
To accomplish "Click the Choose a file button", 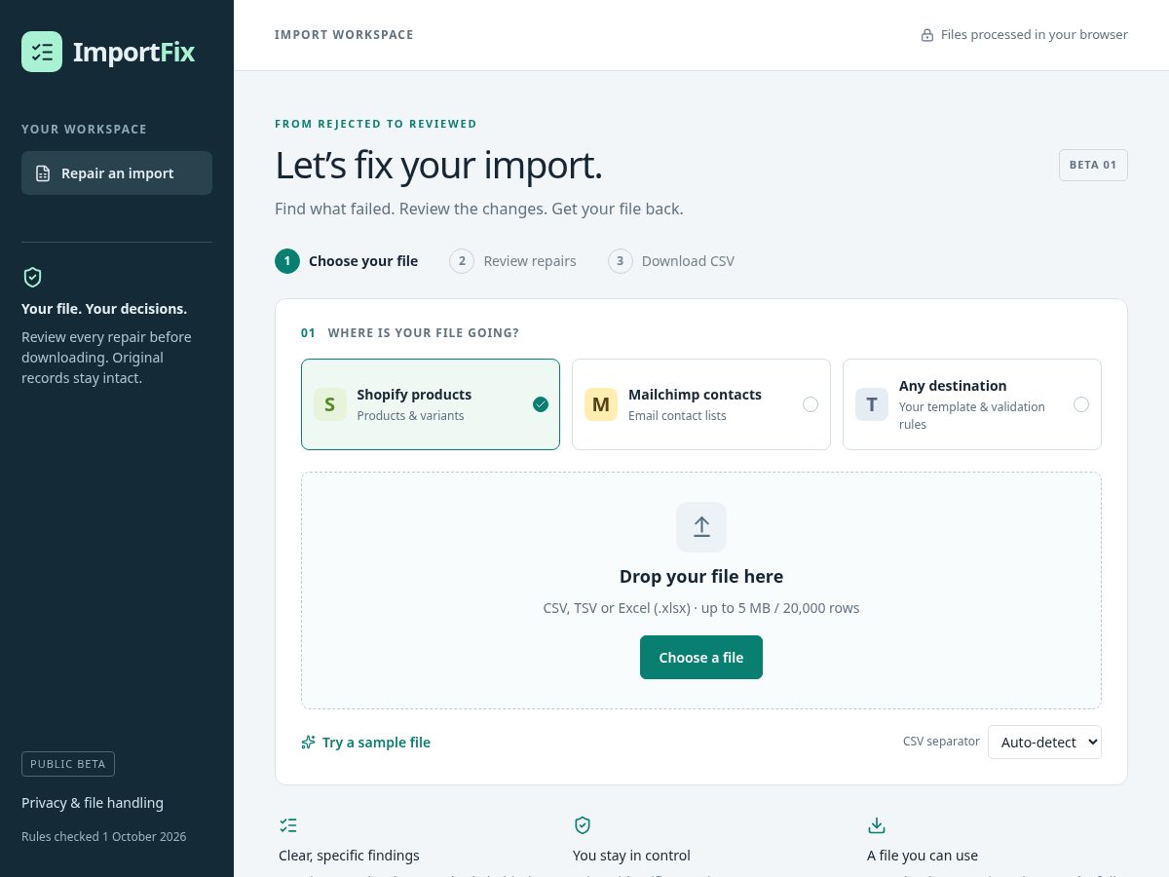I will tap(701, 658).
